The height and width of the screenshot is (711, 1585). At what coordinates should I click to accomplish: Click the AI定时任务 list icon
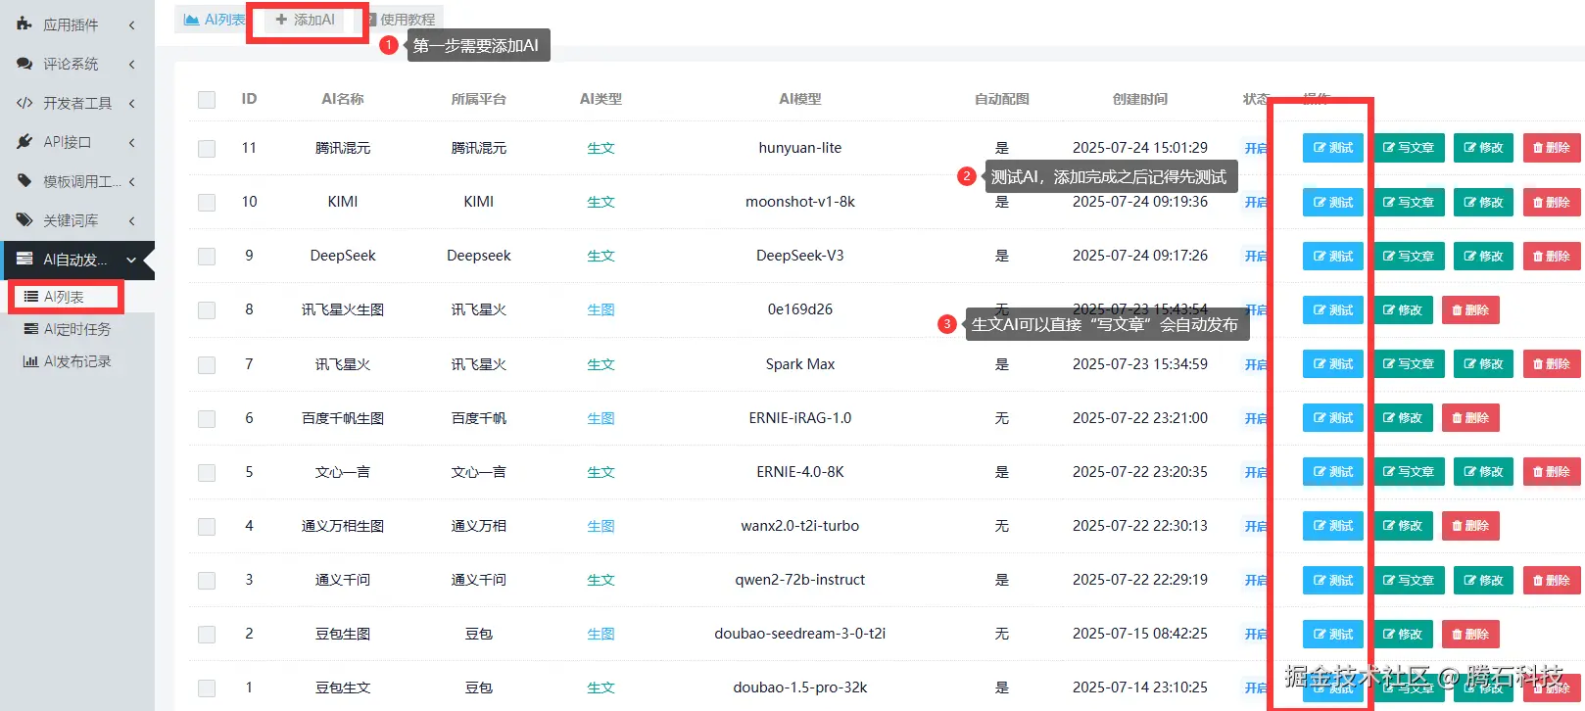click(30, 329)
